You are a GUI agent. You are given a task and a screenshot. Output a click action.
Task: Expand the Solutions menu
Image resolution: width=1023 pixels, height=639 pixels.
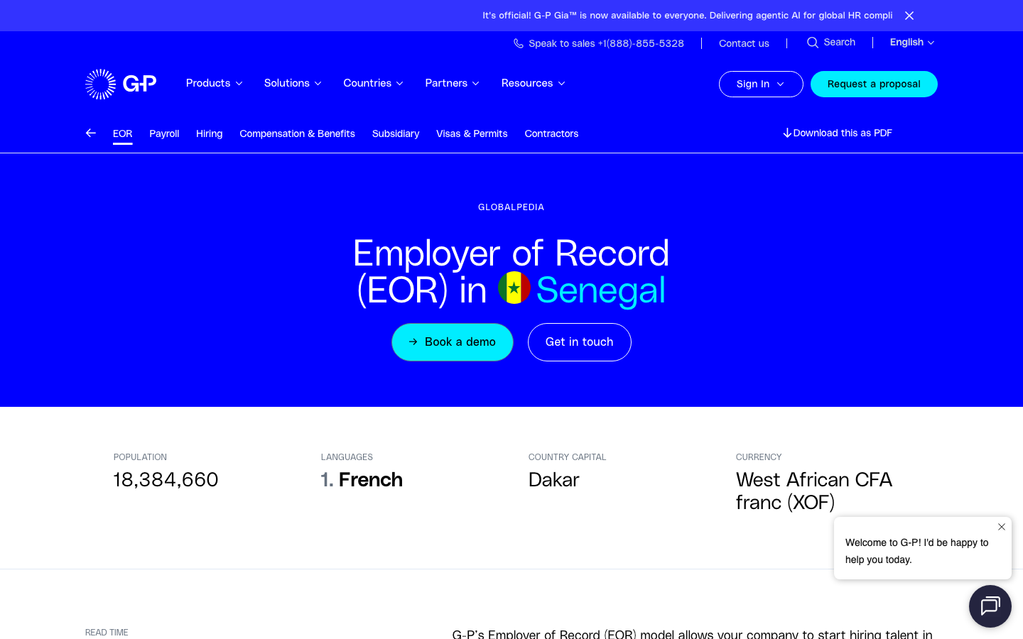click(x=293, y=83)
